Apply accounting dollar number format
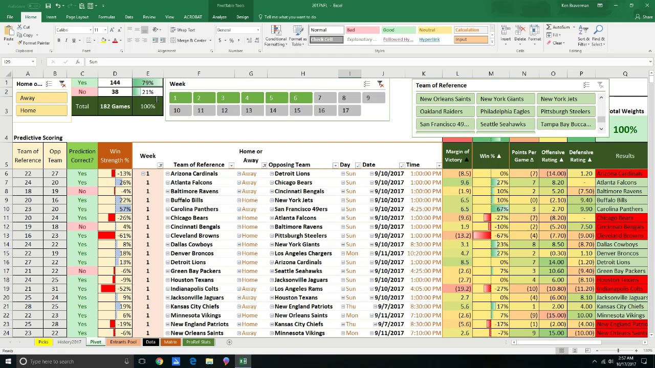The image size is (655, 368). [220, 40]
